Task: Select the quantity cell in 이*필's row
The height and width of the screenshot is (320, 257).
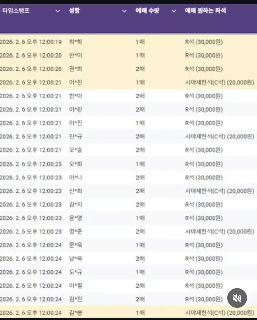Action: coord(140,286)
